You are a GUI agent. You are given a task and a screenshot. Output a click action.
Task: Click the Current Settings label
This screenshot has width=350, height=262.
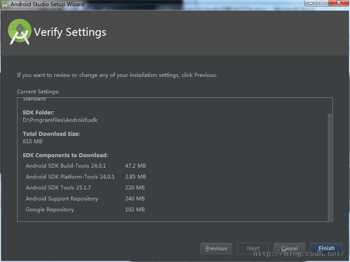tap(38, 92)
